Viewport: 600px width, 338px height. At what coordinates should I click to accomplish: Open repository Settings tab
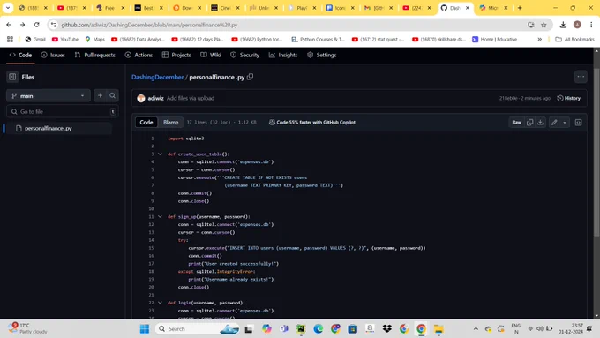click(321, 55)
